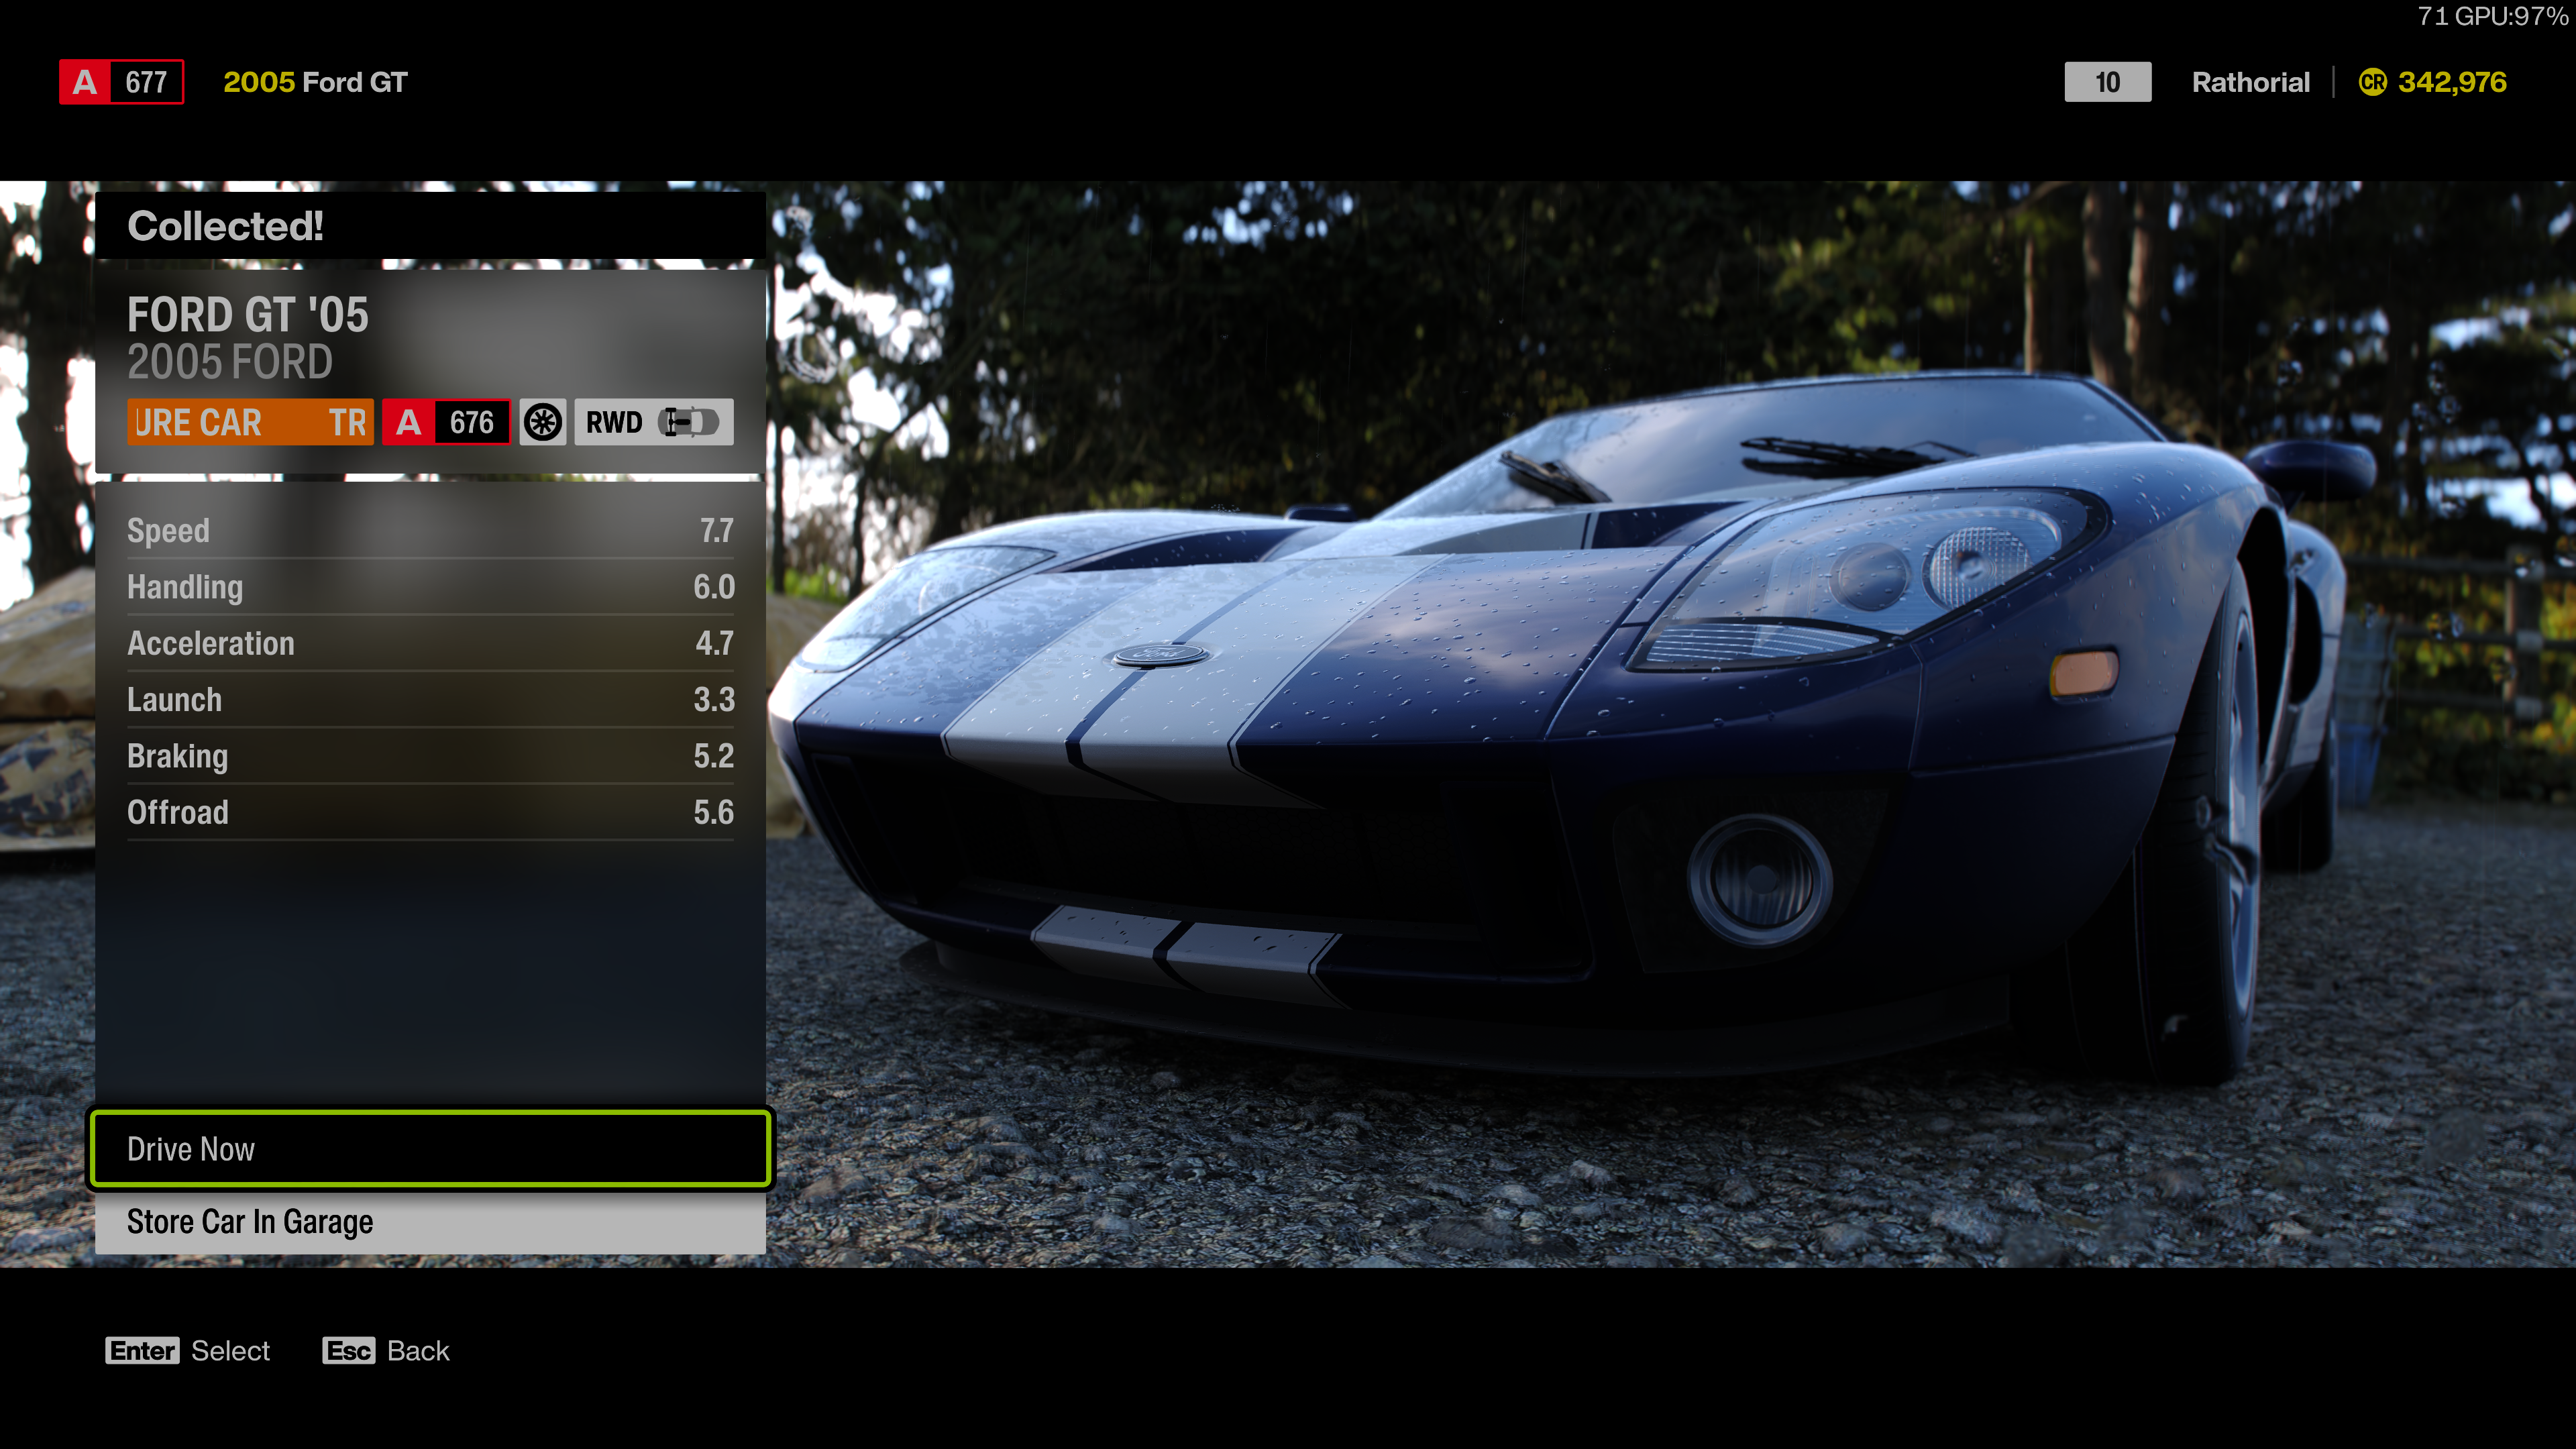2576x1449 pixels.
Task: Click the Acceleration stat row
Action: (430, 643)
